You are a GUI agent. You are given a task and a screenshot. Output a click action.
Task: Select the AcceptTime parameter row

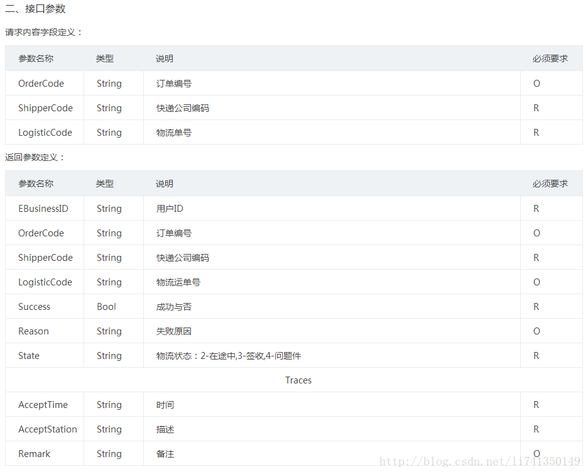click(x=43, y=404)
